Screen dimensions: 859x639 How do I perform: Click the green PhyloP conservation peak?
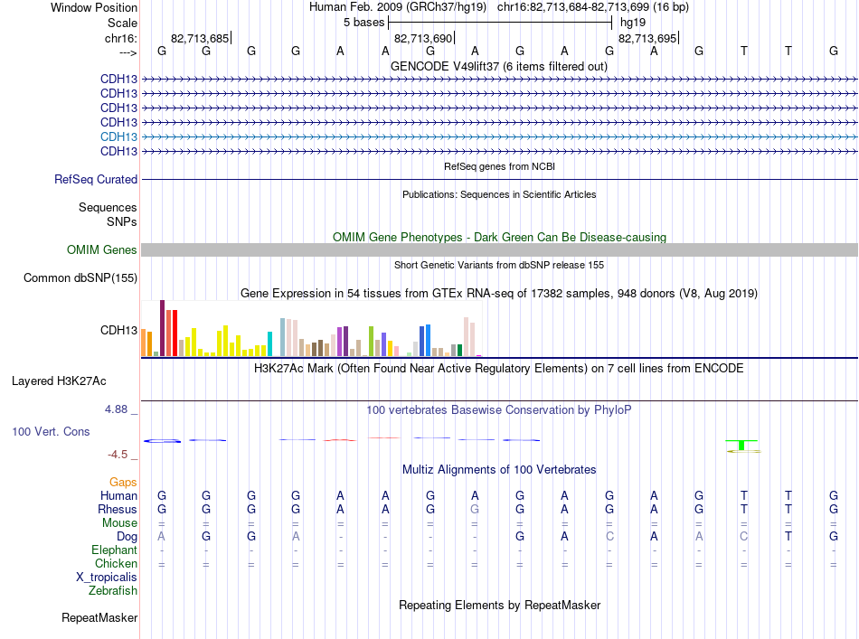click(x=741, y=445)
